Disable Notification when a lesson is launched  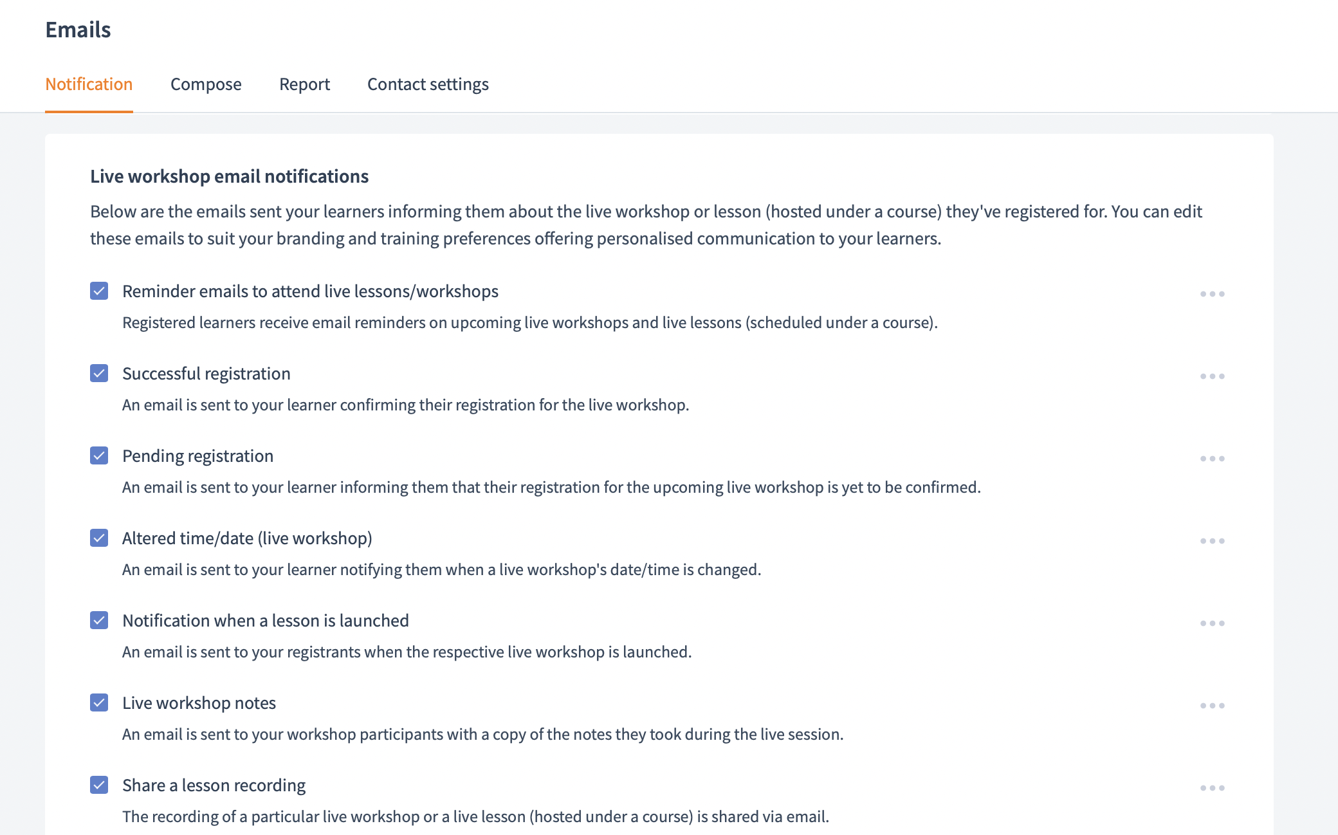pyautogui.click(x=99, y=621)
